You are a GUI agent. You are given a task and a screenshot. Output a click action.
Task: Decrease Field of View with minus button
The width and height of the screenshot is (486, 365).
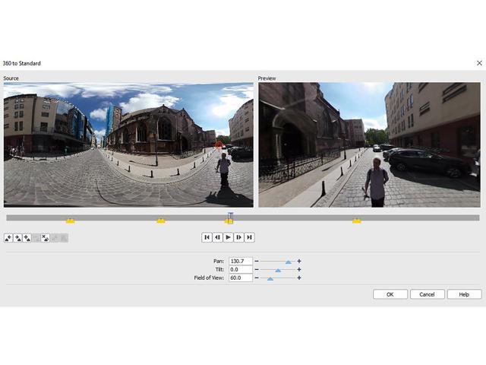(x=256, y=278)
